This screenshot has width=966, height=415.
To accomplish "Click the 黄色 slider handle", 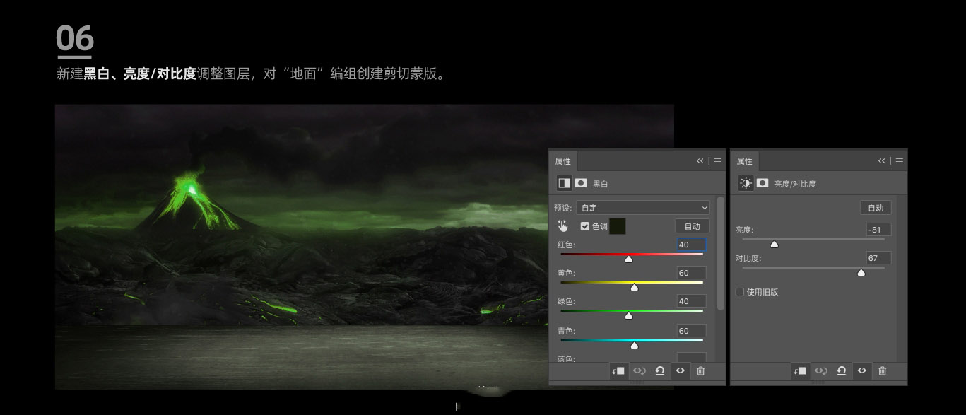I will 634,287.
